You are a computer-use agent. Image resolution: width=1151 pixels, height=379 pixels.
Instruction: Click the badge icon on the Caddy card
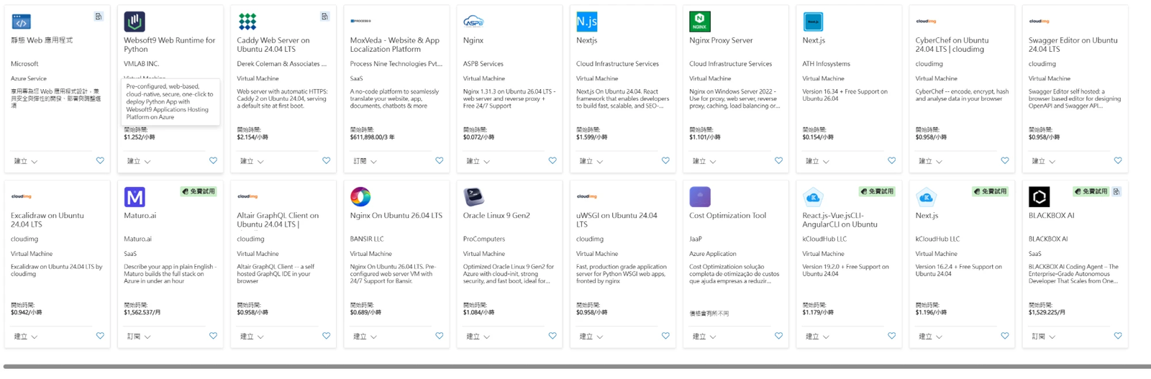(324, 16)
